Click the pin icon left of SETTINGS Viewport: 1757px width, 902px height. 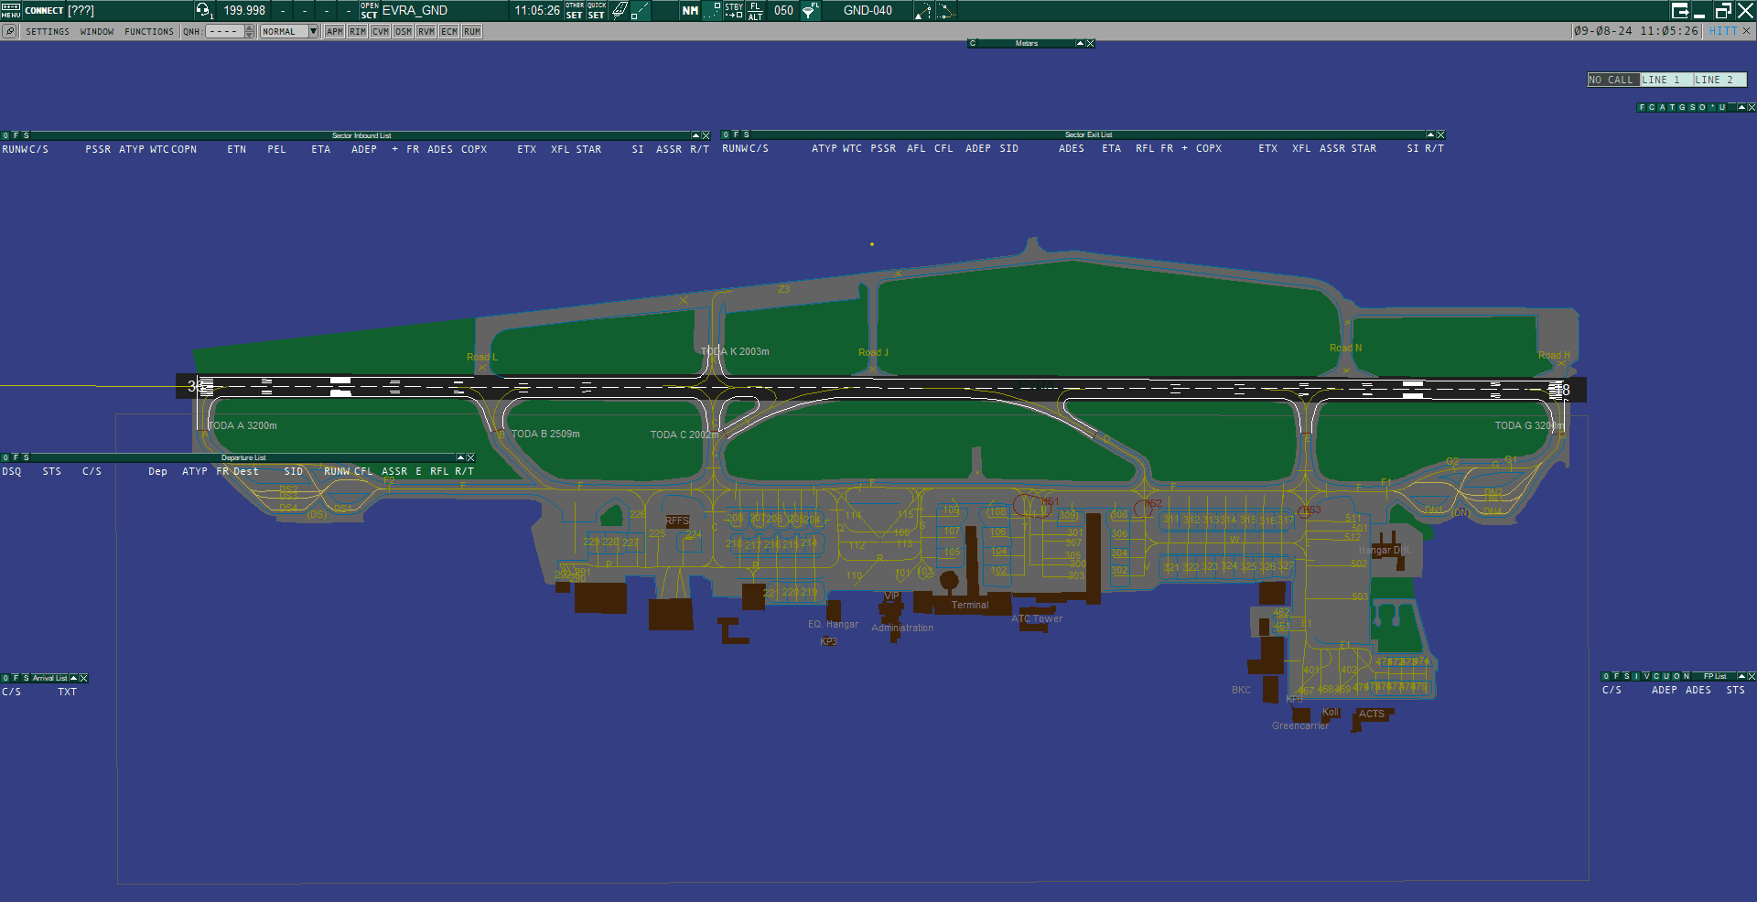point(9,31)
